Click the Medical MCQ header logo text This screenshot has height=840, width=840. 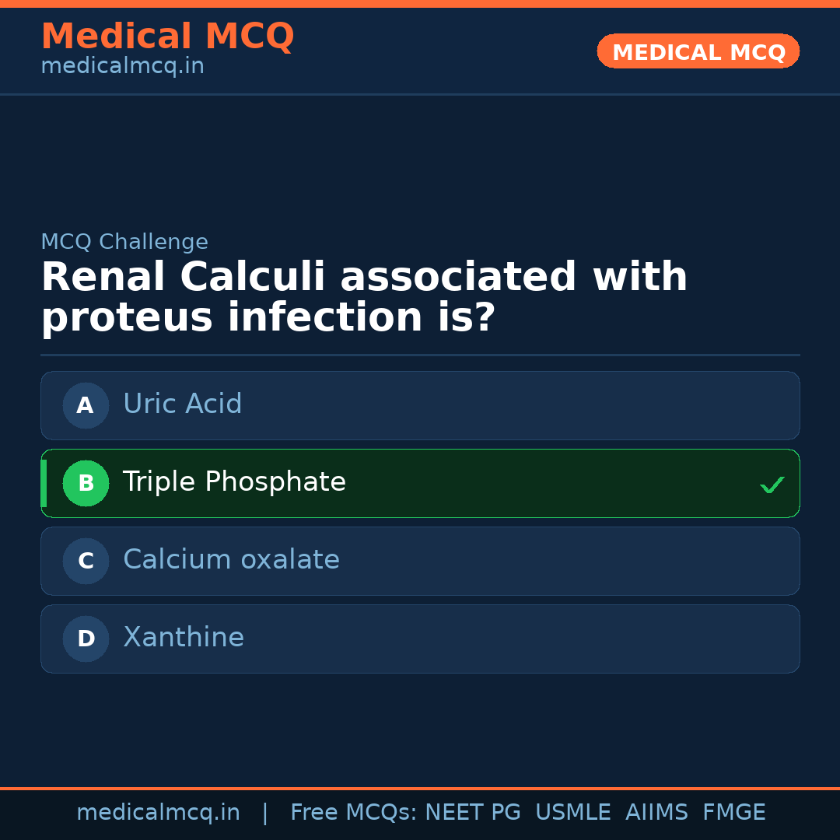[167, 37]
